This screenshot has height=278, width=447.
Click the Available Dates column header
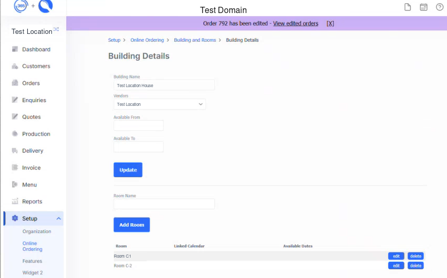[x=298, y=246]
